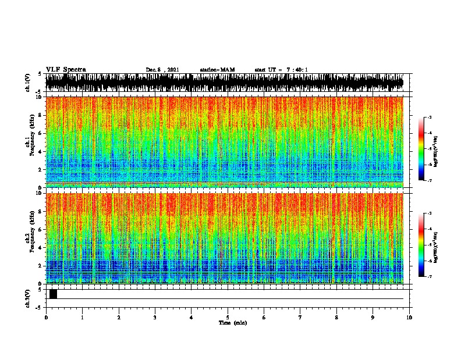Click the ch.3(V) axis label
The width and height of the screenshot is (461, 356).
pos(27,298)
